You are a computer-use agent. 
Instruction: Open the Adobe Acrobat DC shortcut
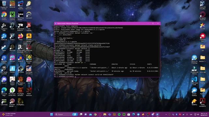coord(202,103)
